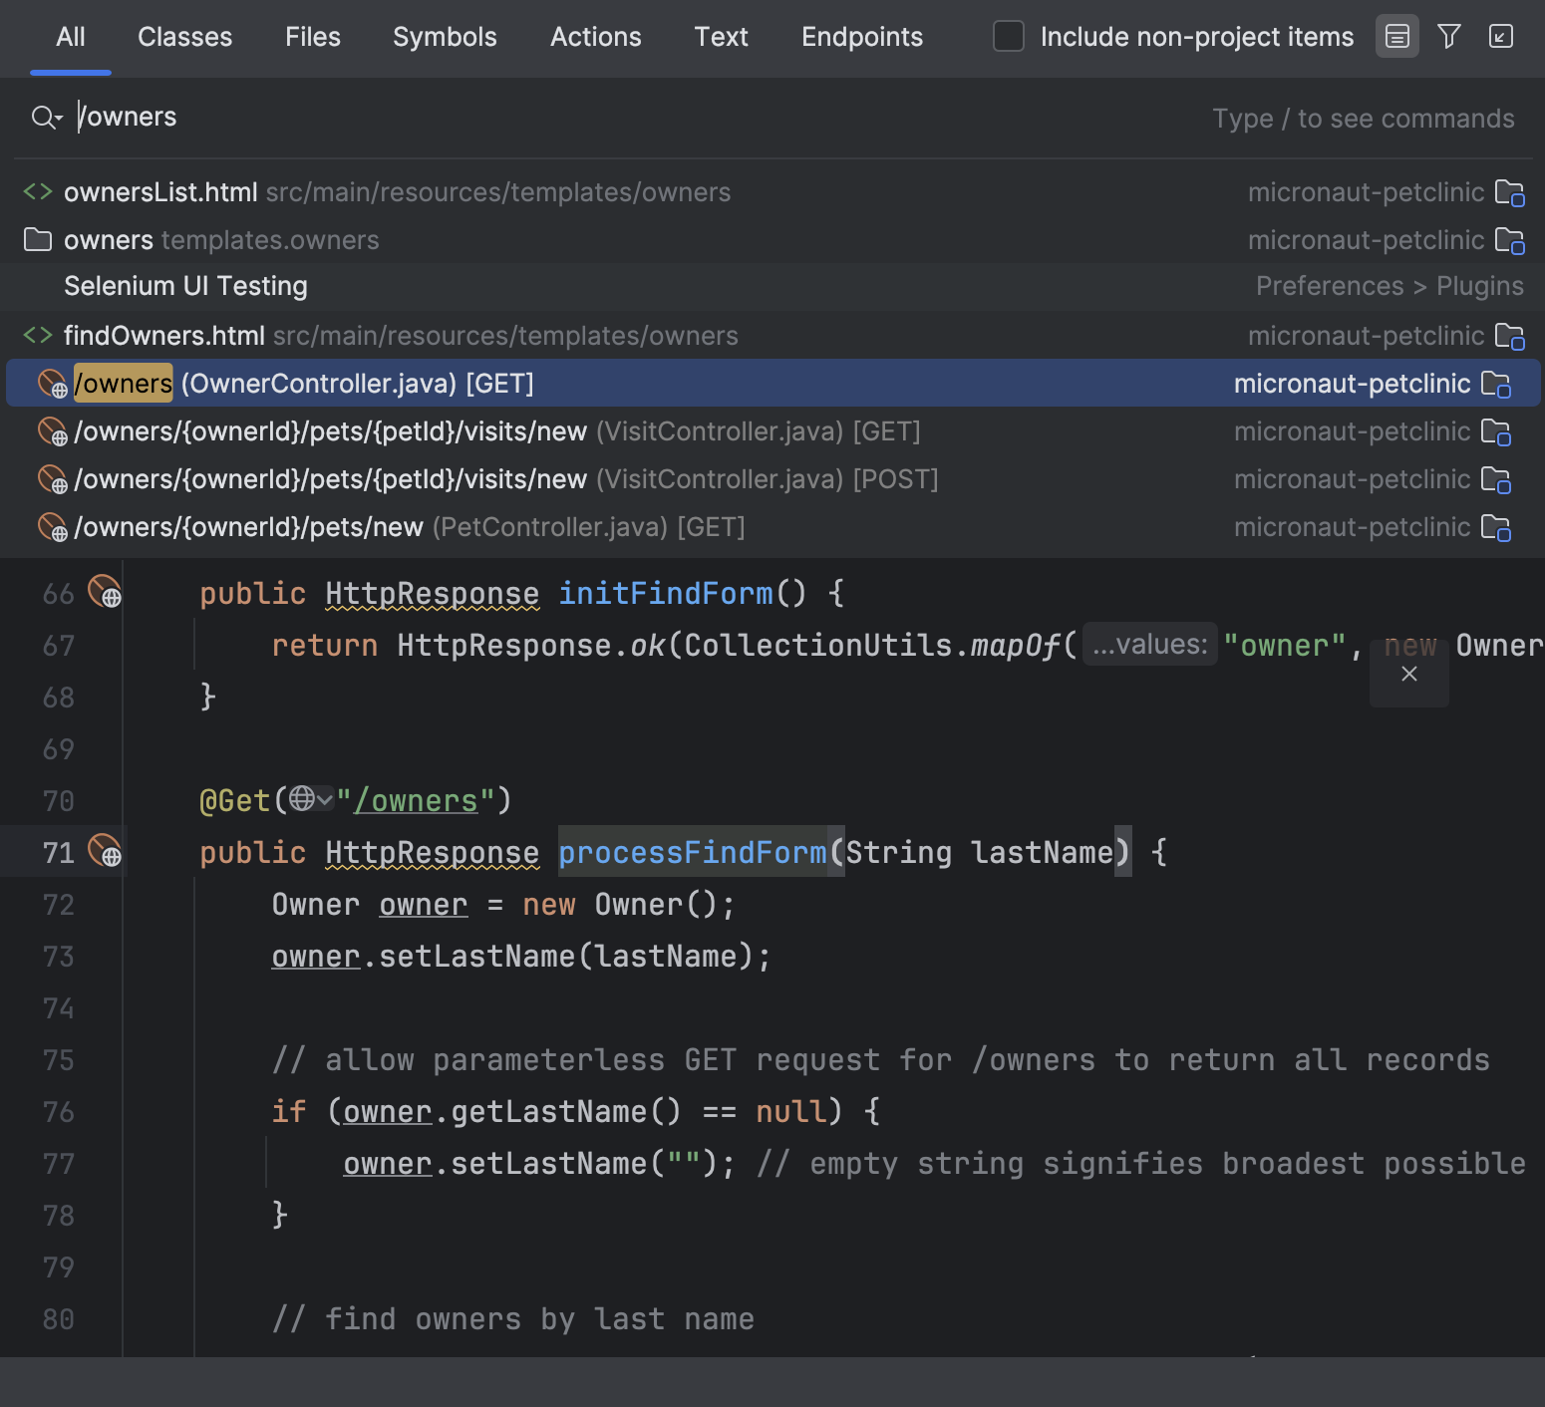Open ownersList.html from the results list
This screenshot has height=1407, width=1545.
[159, 191]
